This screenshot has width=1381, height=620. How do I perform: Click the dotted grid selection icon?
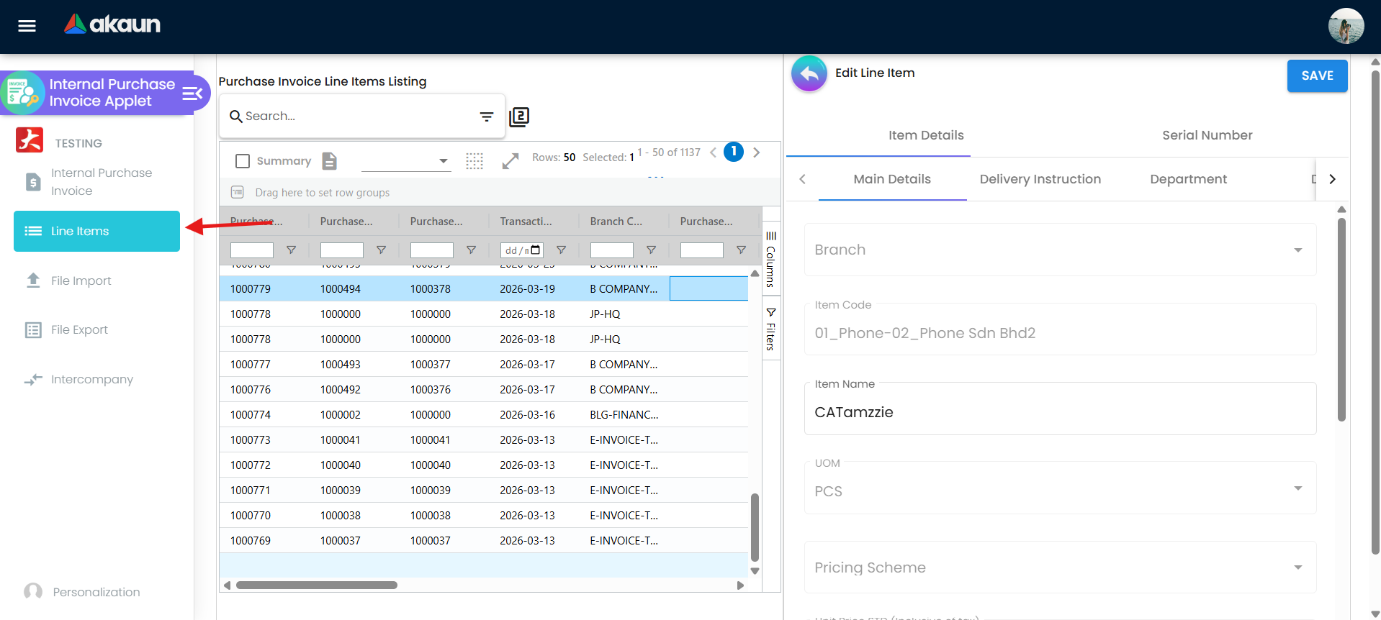coord(474,161)
